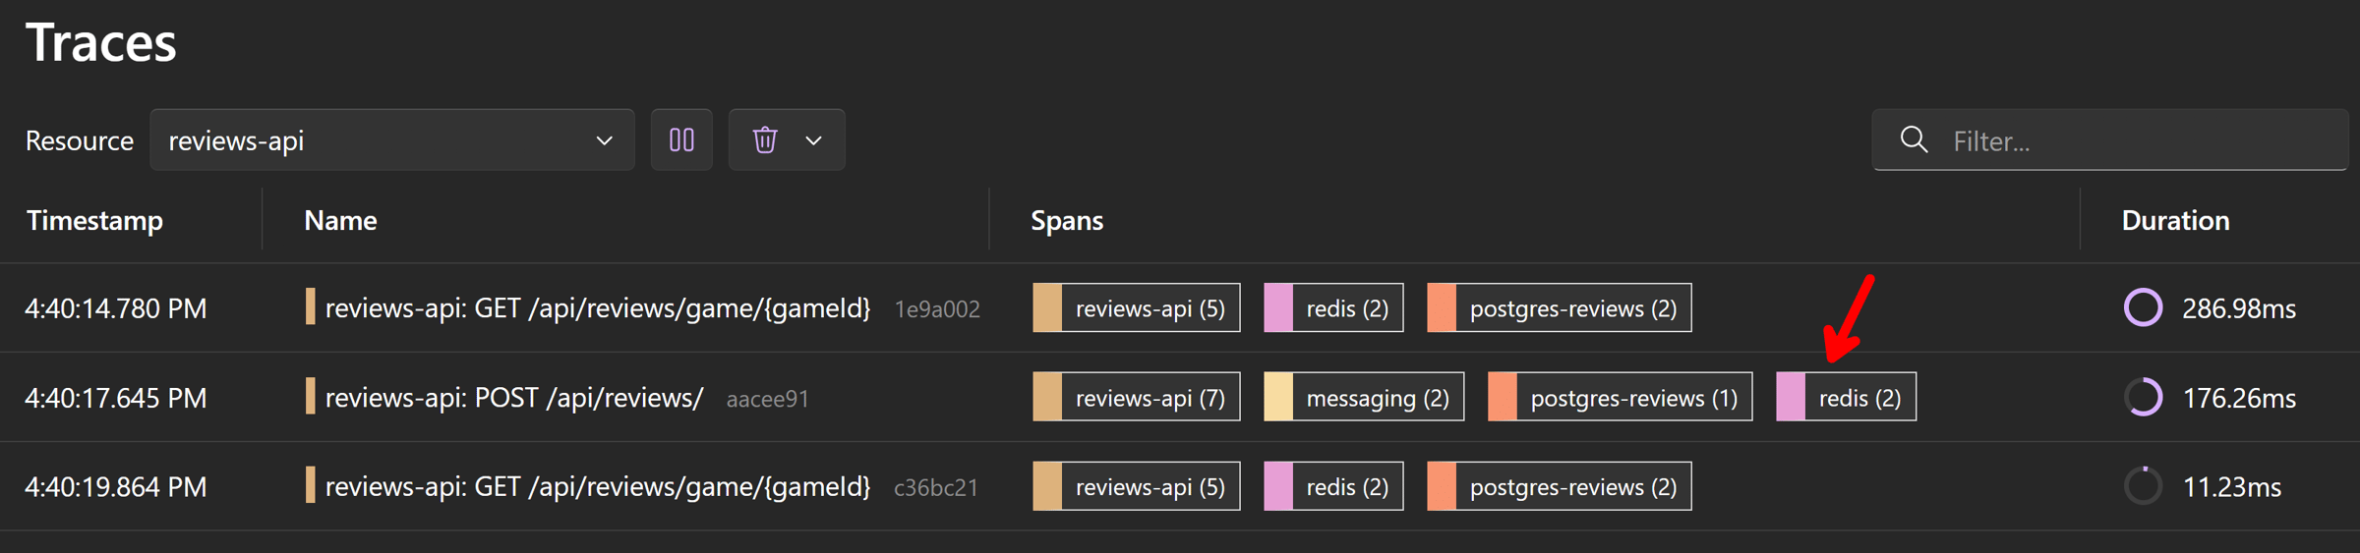
Task: Click the magnifier search icon
Action: tap(1914, 139)
